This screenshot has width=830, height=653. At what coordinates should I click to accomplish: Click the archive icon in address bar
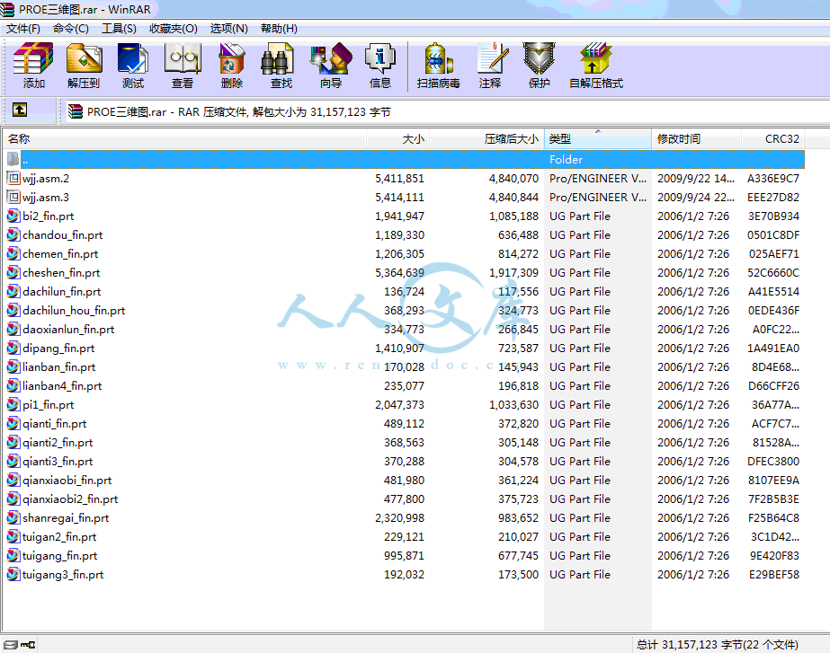[76, 111]
